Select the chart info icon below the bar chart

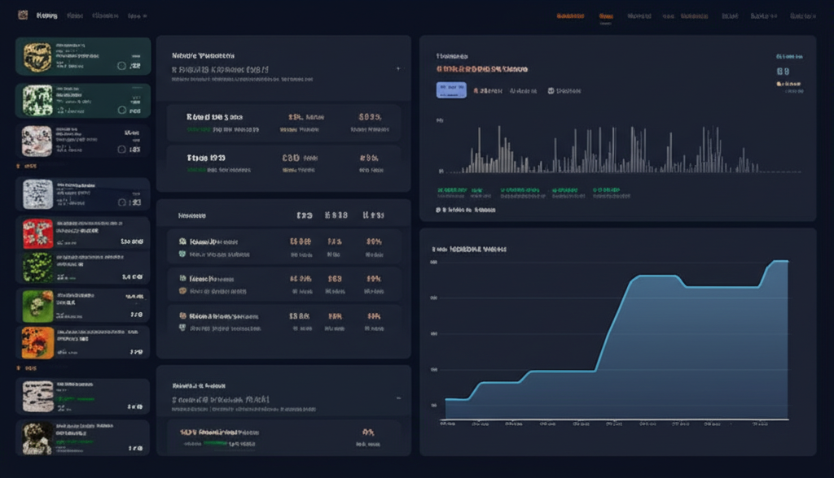438,210
